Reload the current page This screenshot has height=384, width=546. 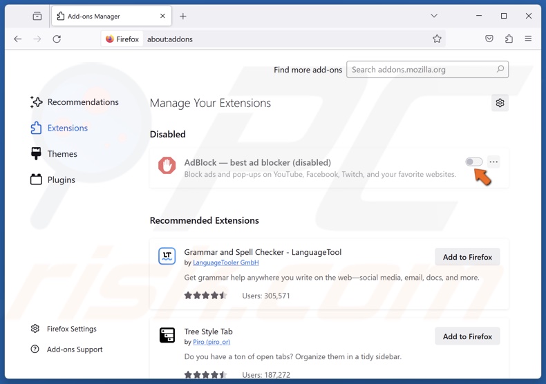[x=57, y=39]
